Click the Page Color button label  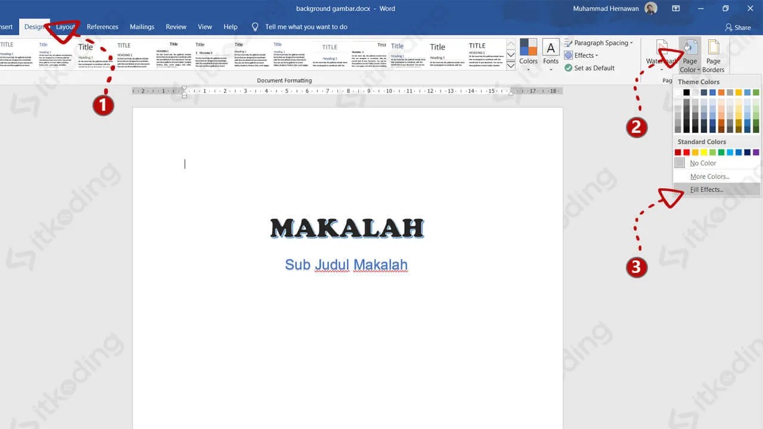pyautogui.click(x=690, y=66)
